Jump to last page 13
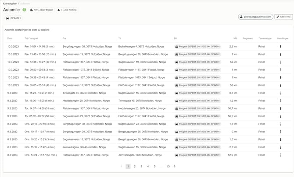This screenshot has width=294, height=177. 168,167
